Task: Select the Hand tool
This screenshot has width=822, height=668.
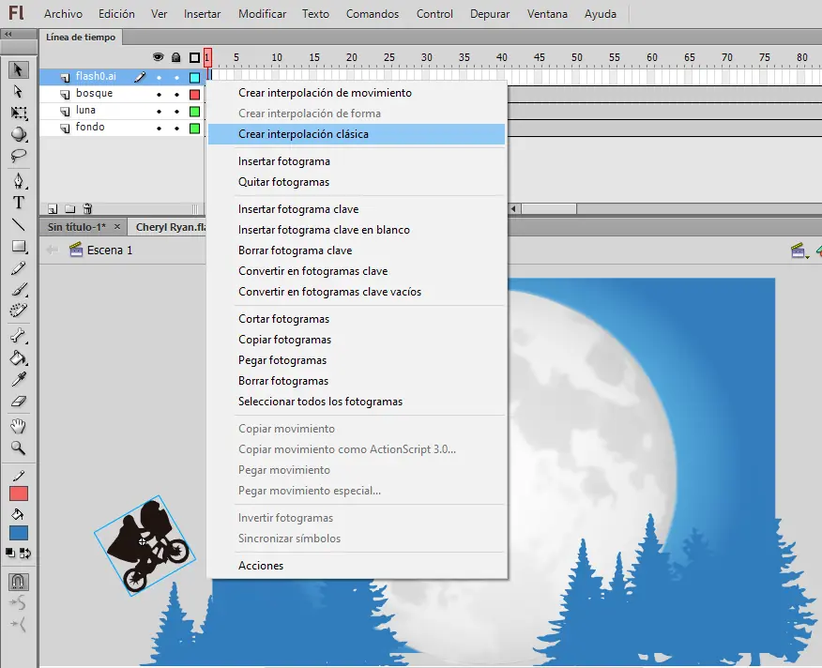Action: 19,426
